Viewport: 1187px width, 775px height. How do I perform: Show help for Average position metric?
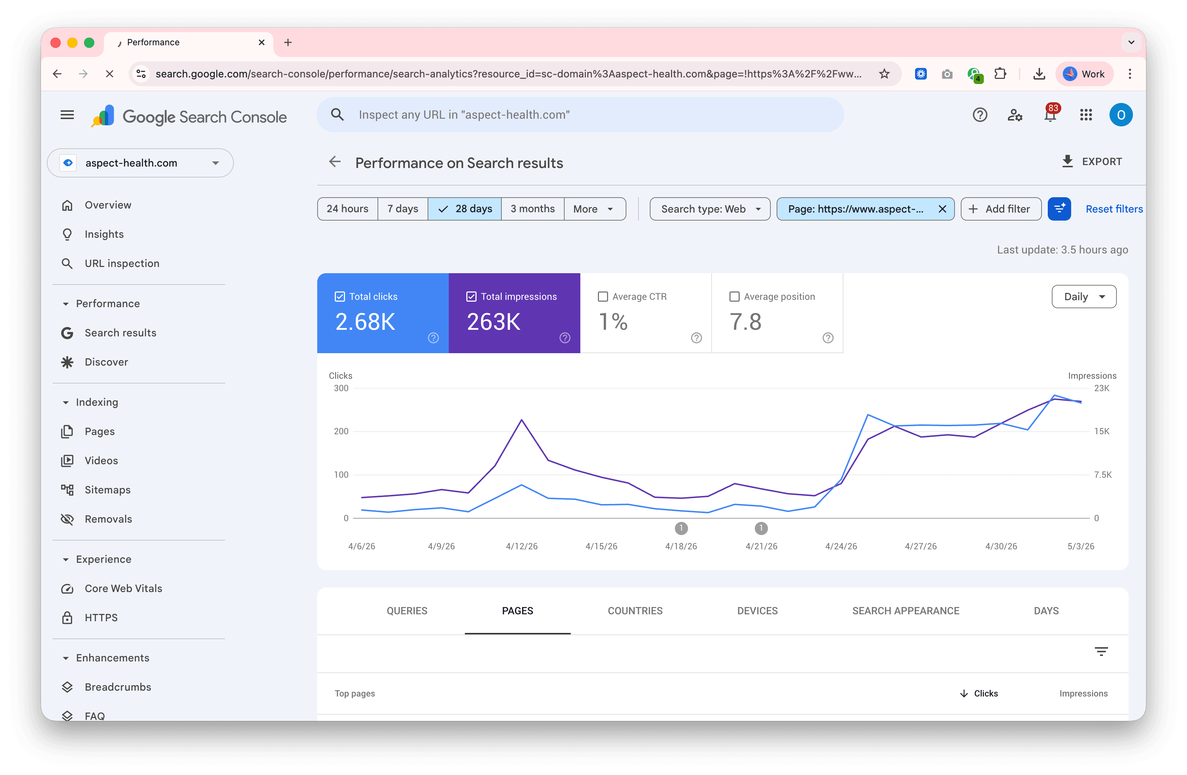tap(828, 338)
